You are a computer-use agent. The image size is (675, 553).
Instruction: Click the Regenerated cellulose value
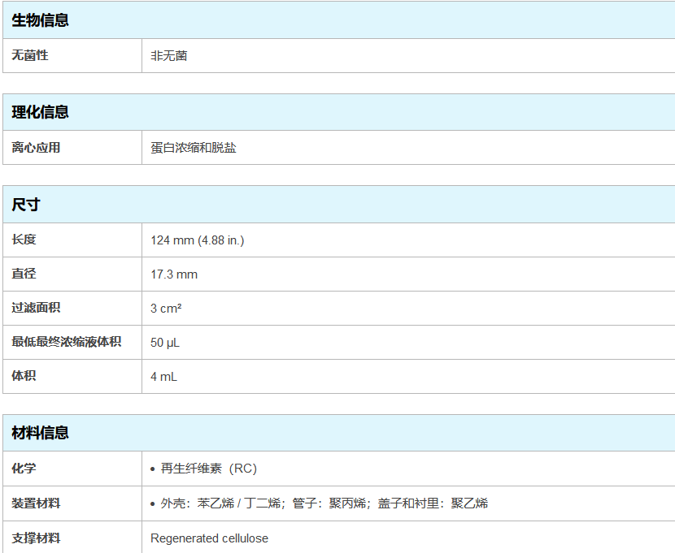pos(209,538)
